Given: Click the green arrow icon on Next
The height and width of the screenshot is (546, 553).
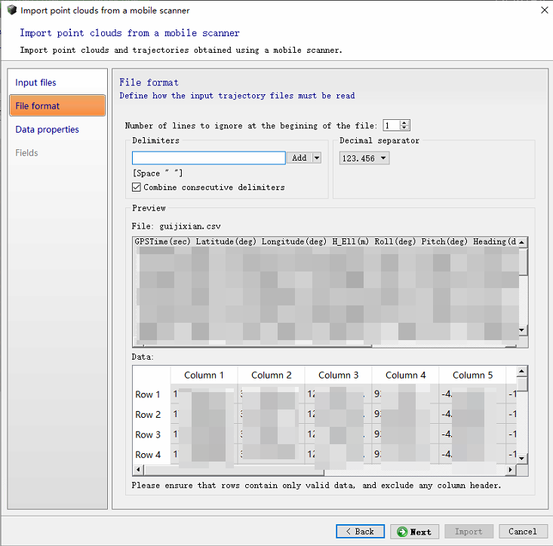Looking at the screenshot, I should click(402, 532).
